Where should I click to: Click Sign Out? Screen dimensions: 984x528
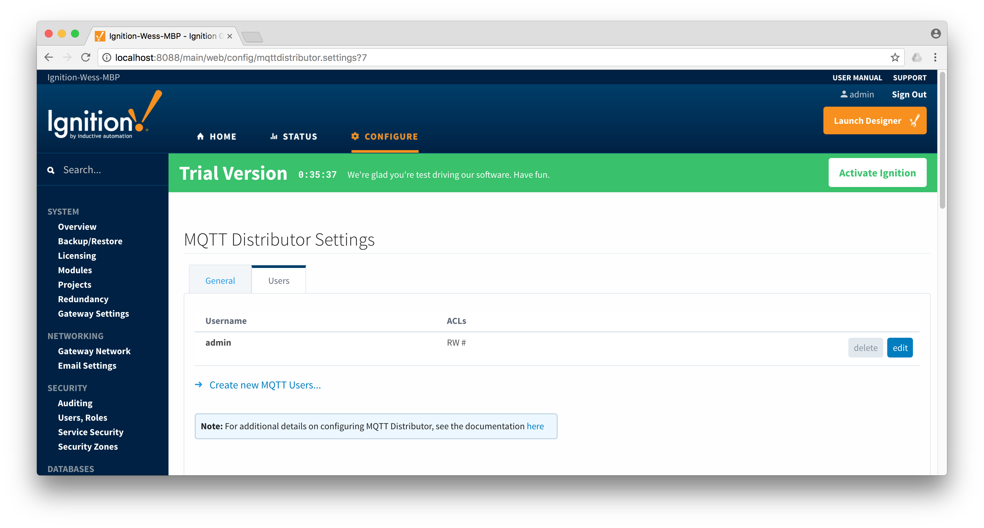pyautogui.click(x=909, y=94)
